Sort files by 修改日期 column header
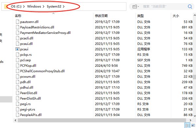Viewport: 196px width, 128px height. point(101,16)
